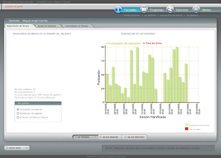
Task: Click the ver por sesiones button
Action: coord(110,137)
